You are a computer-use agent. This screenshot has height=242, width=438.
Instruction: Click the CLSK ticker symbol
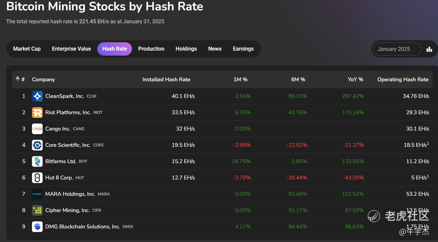pyautogui.click(x=92, y=96)
